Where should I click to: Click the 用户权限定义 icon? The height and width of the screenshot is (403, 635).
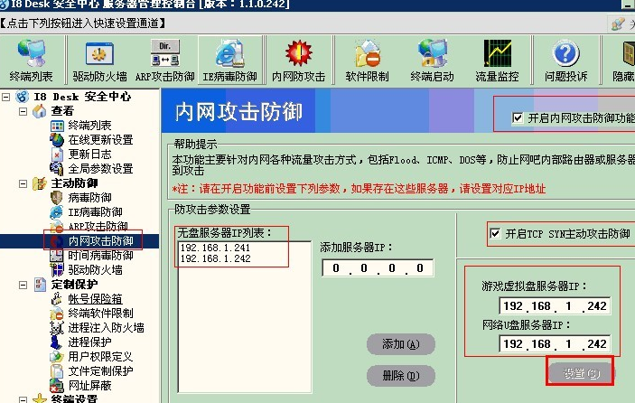[x=57, y=356]
